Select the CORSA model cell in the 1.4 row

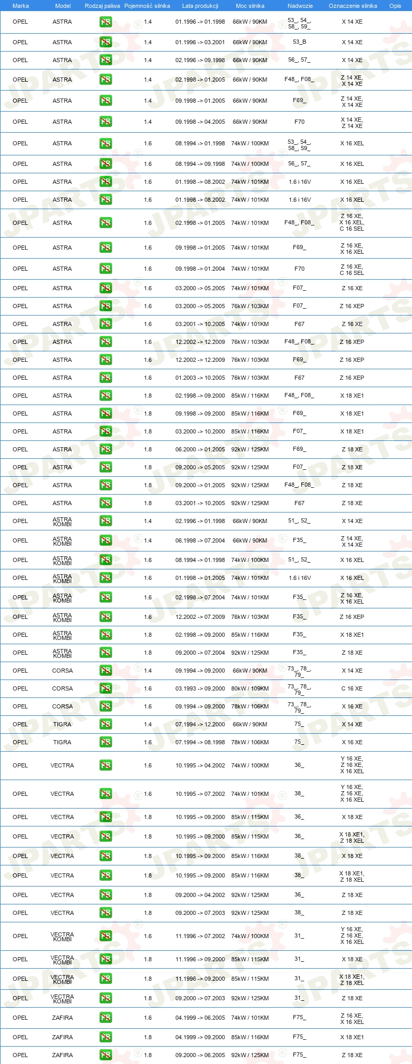(62, 671)
